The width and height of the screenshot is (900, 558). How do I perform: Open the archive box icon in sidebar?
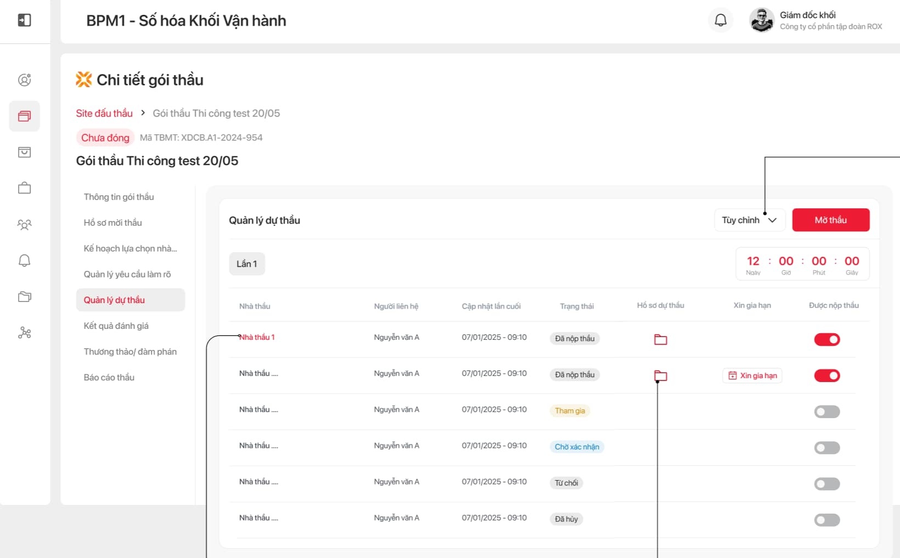24,152
